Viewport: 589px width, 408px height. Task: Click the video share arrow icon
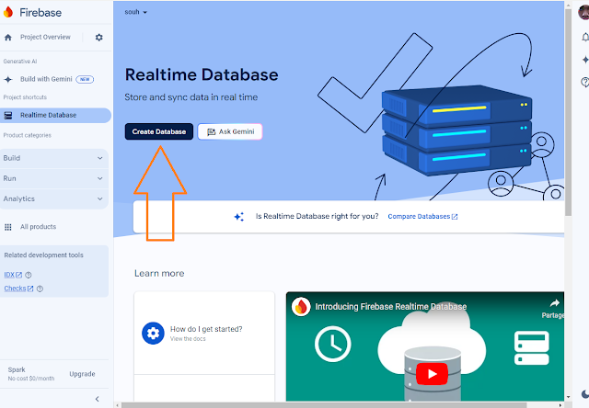[554, 303]
